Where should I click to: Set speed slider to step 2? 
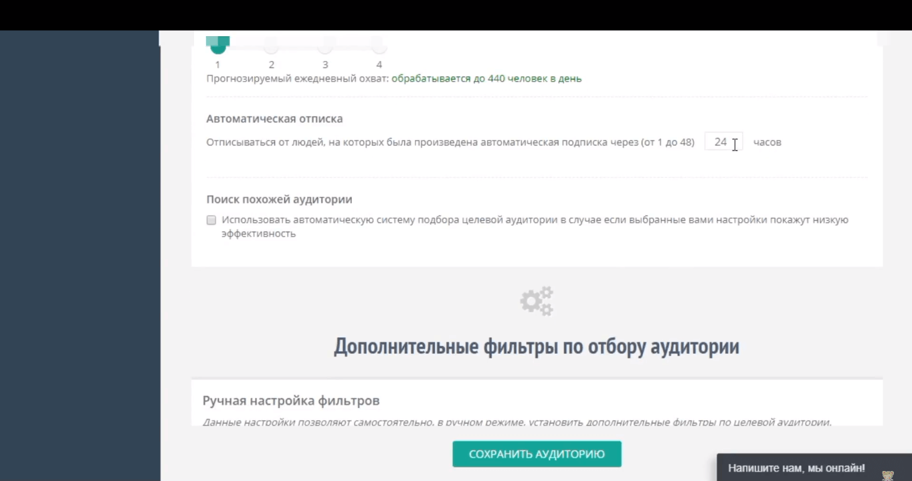click(x=271, y=47)
